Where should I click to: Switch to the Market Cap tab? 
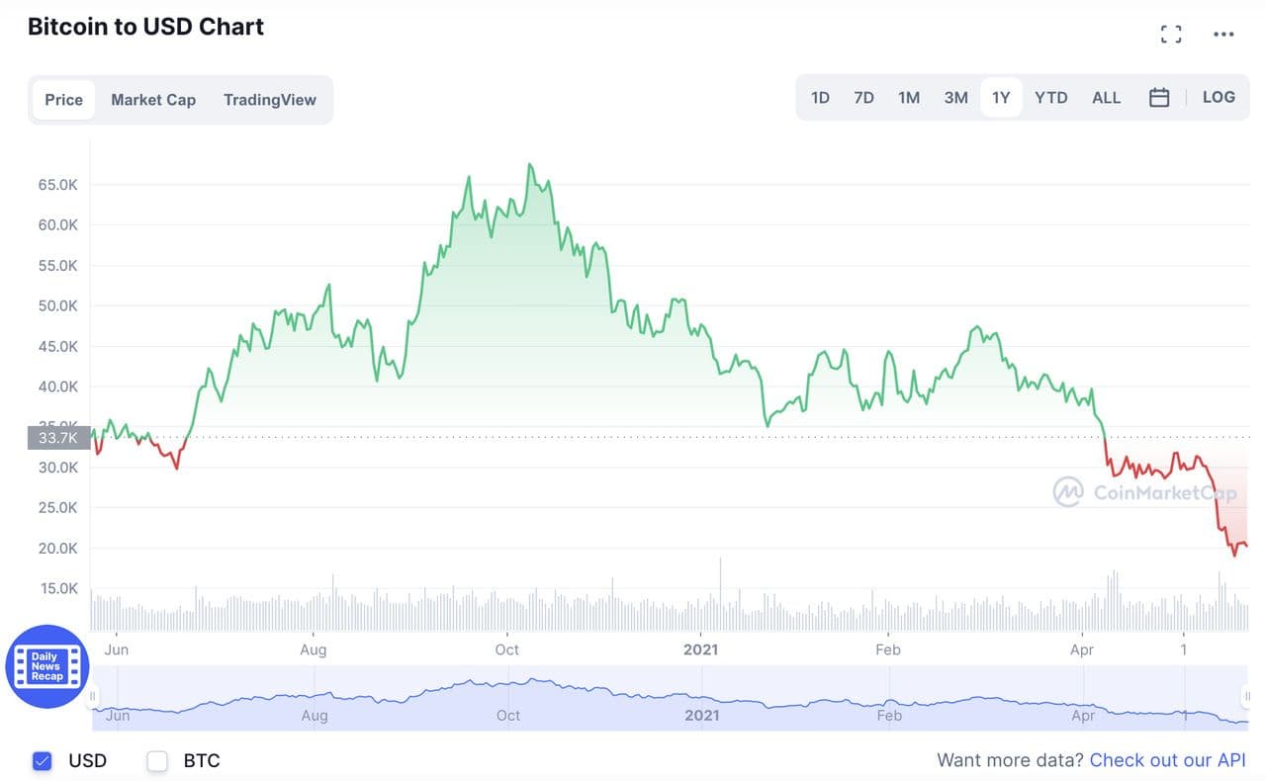point(153,100)
